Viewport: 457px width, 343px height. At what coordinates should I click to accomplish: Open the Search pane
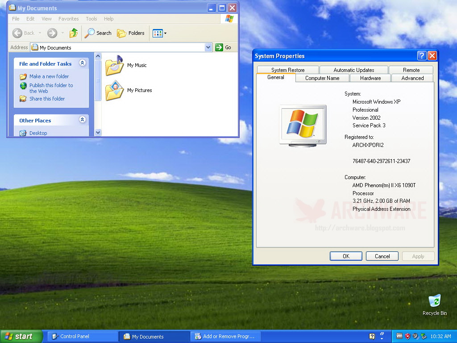(x=98, y=33)
